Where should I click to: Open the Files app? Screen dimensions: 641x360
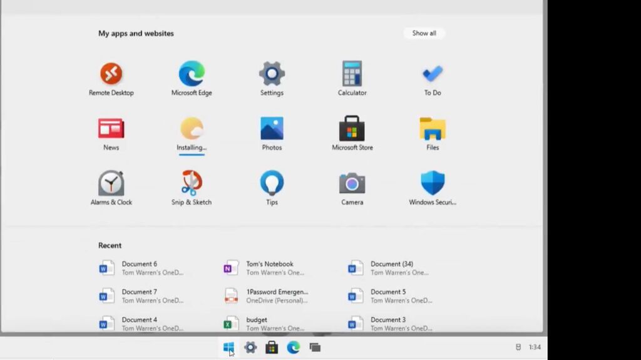pyautogui.click(x=433, y=134)
